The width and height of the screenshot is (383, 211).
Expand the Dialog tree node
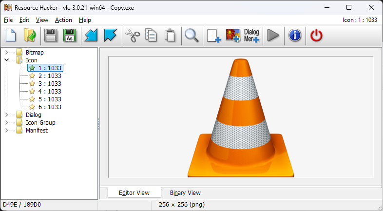pyautogui.click(x=7, y=115)
